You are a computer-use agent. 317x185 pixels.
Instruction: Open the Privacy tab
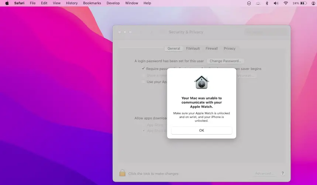(x=229, y=48)
